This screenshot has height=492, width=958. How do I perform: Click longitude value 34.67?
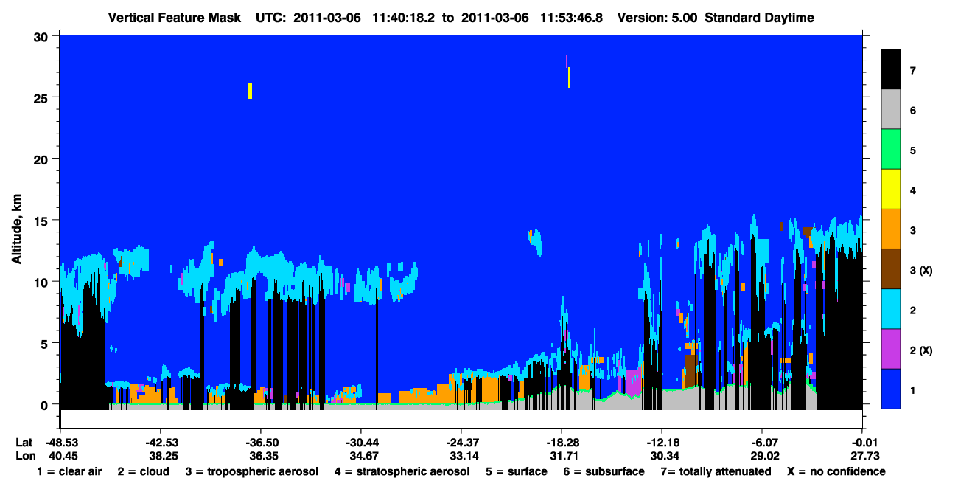[x=363, y=456]
